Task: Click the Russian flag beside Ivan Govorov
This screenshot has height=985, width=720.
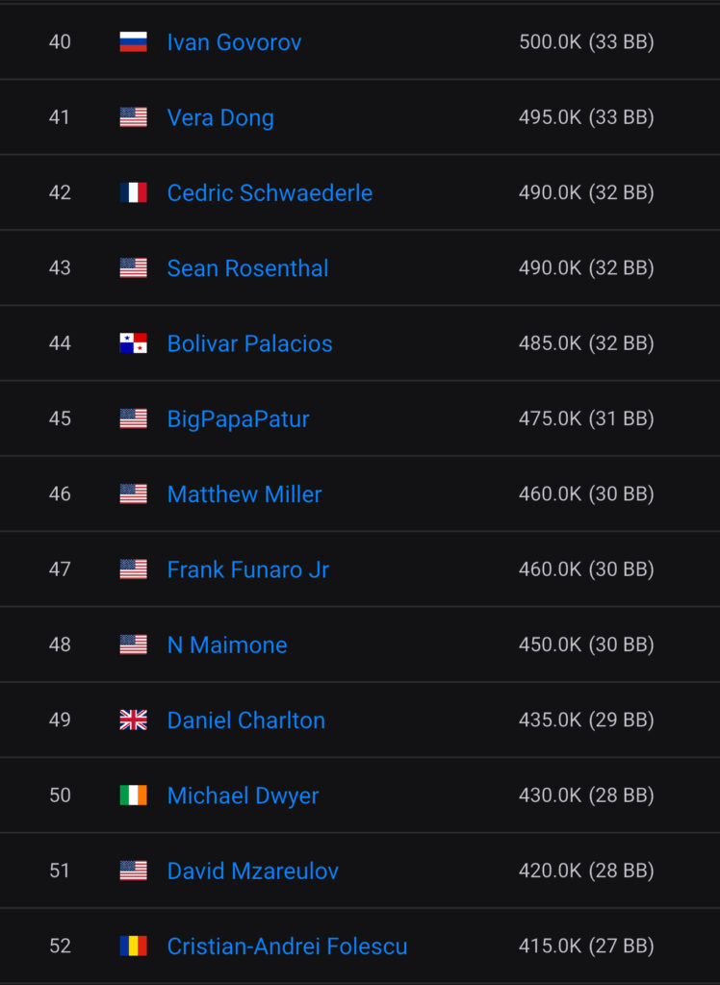Action: 133,42
